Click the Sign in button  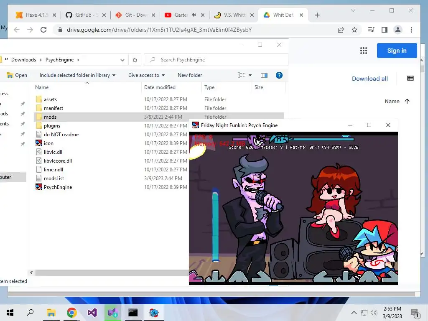(397, 51)
